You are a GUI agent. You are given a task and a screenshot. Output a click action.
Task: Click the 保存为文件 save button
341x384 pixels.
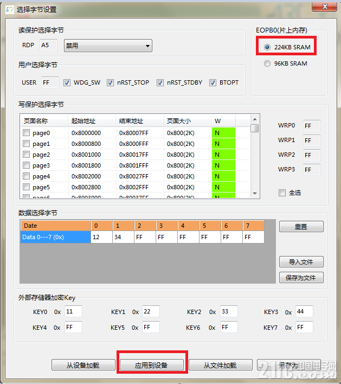301,278
